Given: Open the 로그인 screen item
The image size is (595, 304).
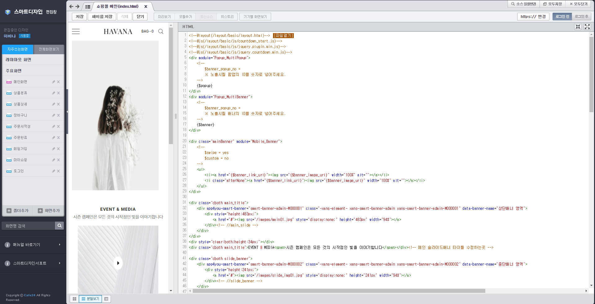Looking at the screenshot, I should click(x=18, y=171).
